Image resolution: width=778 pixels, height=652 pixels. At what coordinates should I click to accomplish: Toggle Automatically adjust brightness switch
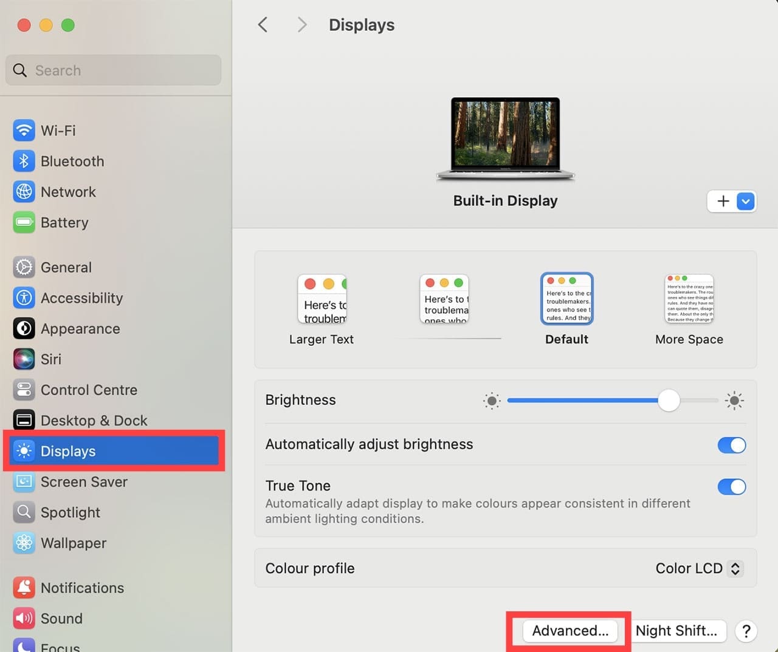pos(732,445)
